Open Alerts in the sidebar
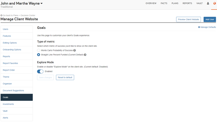This screenshot has height=126, width=217. click(x=17, y=118)
